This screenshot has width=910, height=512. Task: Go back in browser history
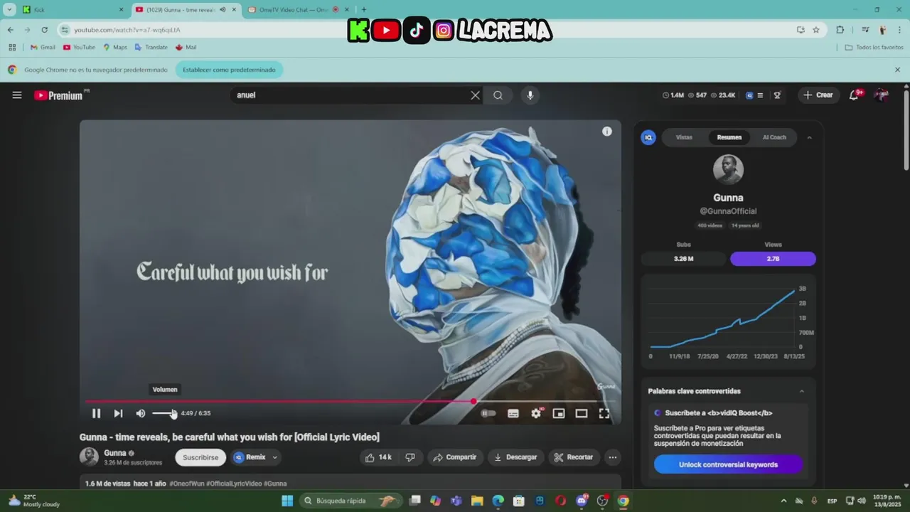pos(10,30)
